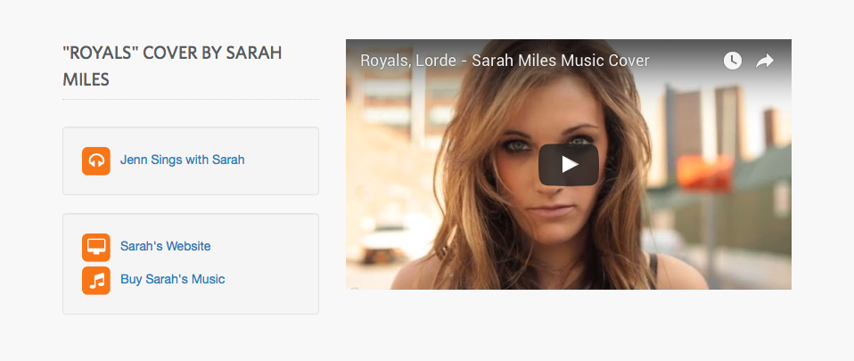The image size is (854, 361).
Task: Click the orange monitor icon beside Sarah's Website
Action: click(96, 247)
